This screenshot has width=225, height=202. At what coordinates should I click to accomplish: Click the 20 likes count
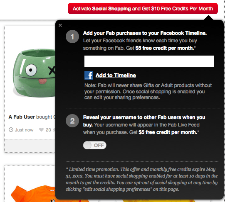(x=48, y=130)
